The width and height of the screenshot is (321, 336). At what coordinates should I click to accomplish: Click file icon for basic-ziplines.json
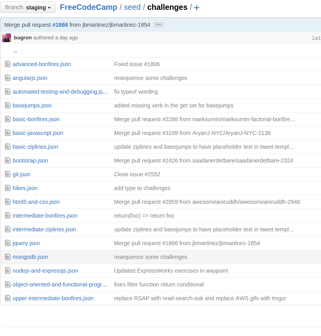tap(8, 147)
